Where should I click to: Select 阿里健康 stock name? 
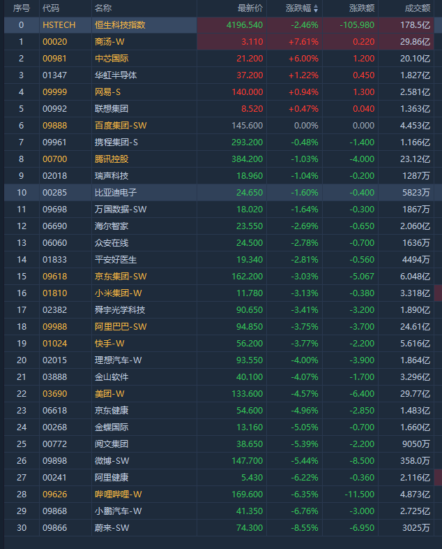click(112, 478)
